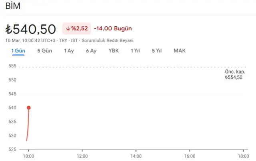
Task: View the 5 Yıl chart
Action: tap(156, 51)
